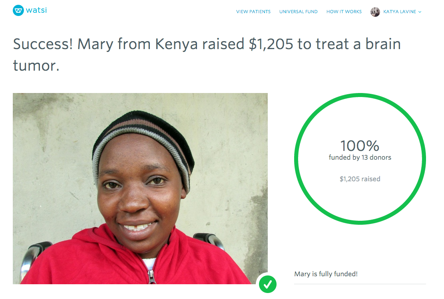Expand the user menu chevron arrow
The image size is (444, 299).
pyautogui.click(x=420, y=12)
